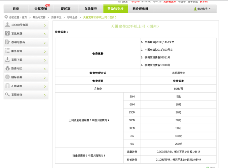This screenshot has width=228, height=168.
Task: Open 在线调查 sidebar label
Action: 17,86
